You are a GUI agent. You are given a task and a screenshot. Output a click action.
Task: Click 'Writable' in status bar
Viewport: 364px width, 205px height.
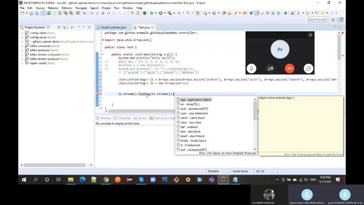pyautogui.click(x=213, y=171)
